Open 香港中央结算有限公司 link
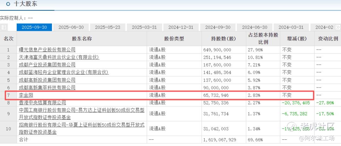Image resolution: width=341 pixels, height=146 pixels. (x=42, y=103)
